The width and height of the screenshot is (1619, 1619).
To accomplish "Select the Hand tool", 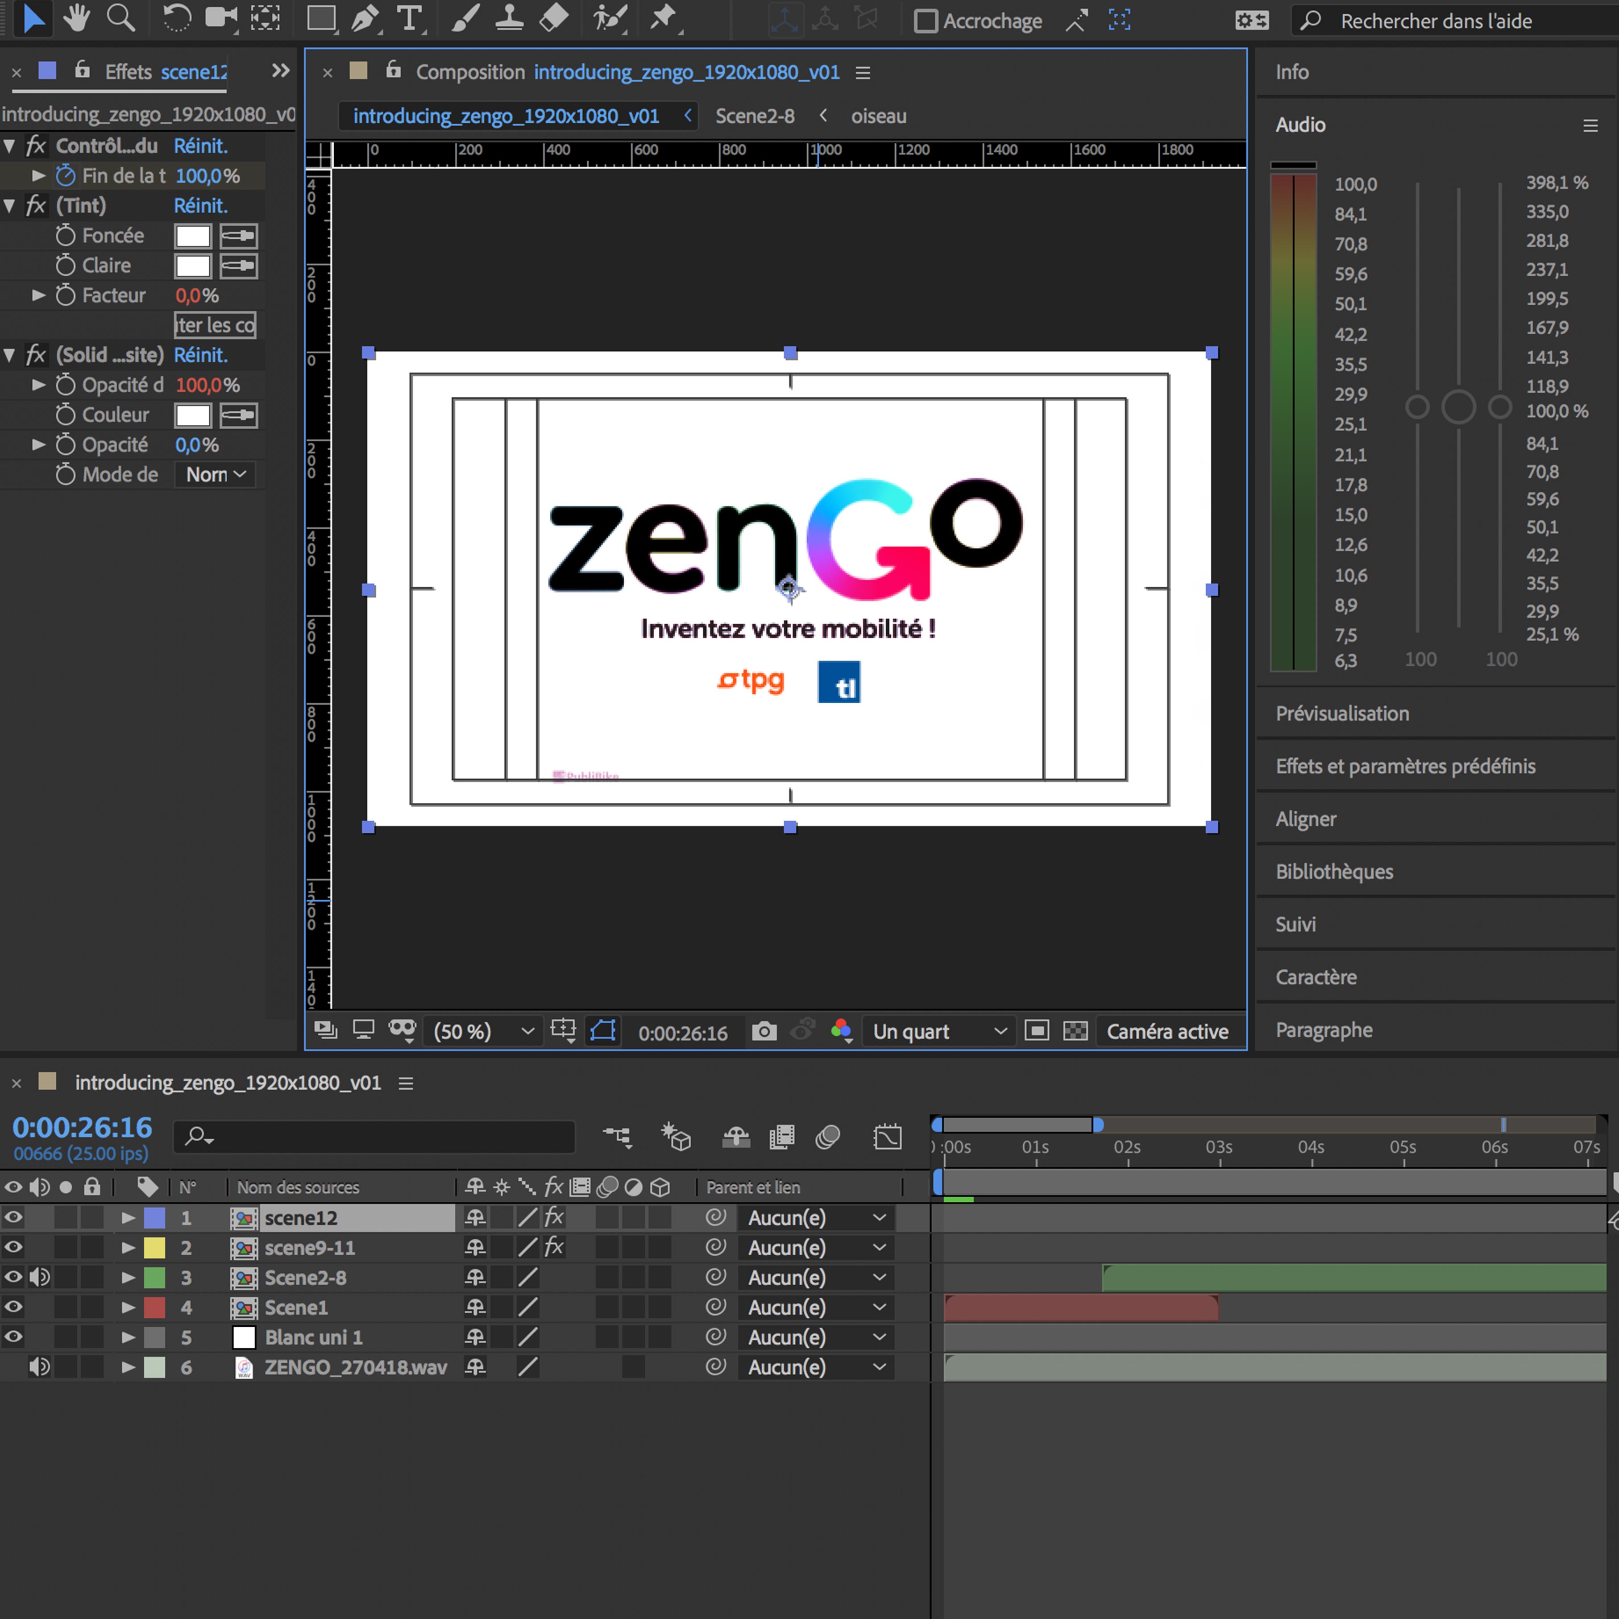I will coord(77,18).
